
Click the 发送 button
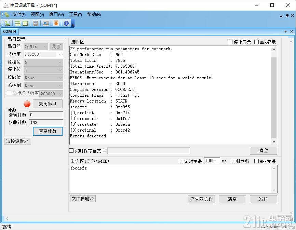tap(264, 199)
